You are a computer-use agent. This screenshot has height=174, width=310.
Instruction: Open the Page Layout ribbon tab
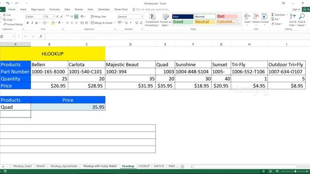pyautogui.click(x=38, y=9)
